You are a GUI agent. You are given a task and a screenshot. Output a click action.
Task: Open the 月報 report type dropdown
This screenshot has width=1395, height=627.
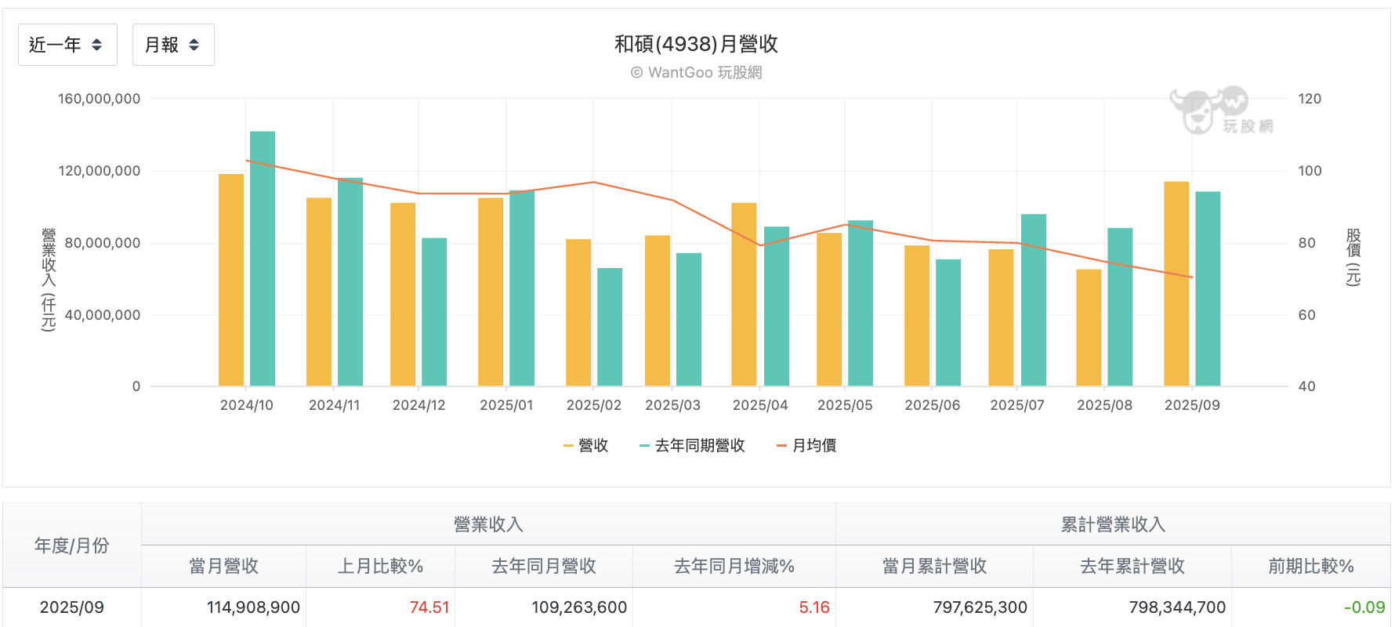tap(173, 45)
